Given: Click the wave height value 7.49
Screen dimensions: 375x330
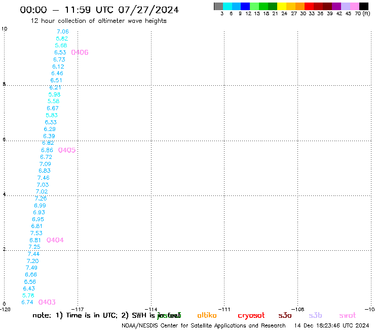Looking at the screenshot, I should [x=31, y=268].
